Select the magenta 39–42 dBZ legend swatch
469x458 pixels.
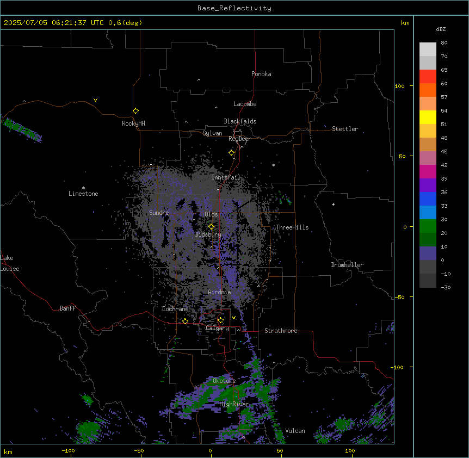[428, 171]
